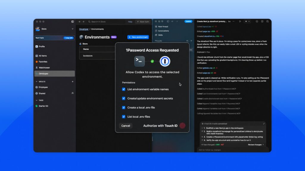The height and width of the screenshot is (171, 305).
Task: Click the Start here banner
Action: pyautogui.click(x=55, y=38)
